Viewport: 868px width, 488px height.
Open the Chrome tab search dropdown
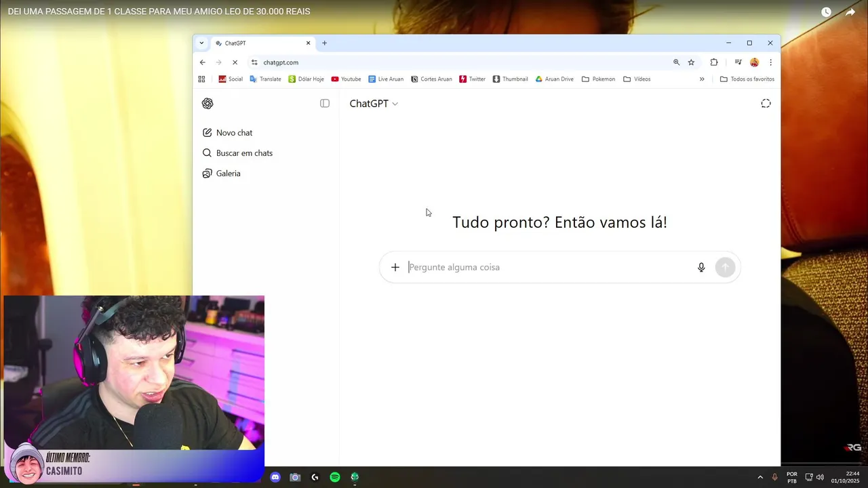point(201,43)
